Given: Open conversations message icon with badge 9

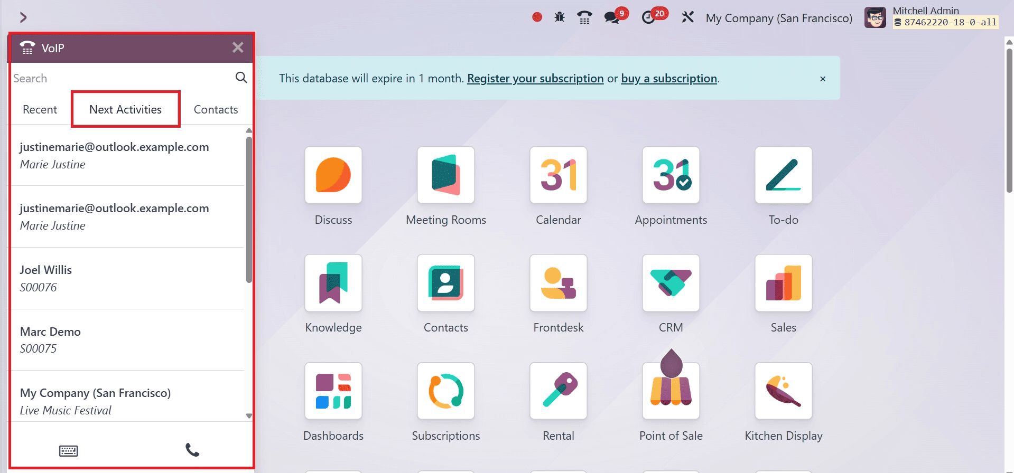Looking at the screenshot, I should coord(613,17).
